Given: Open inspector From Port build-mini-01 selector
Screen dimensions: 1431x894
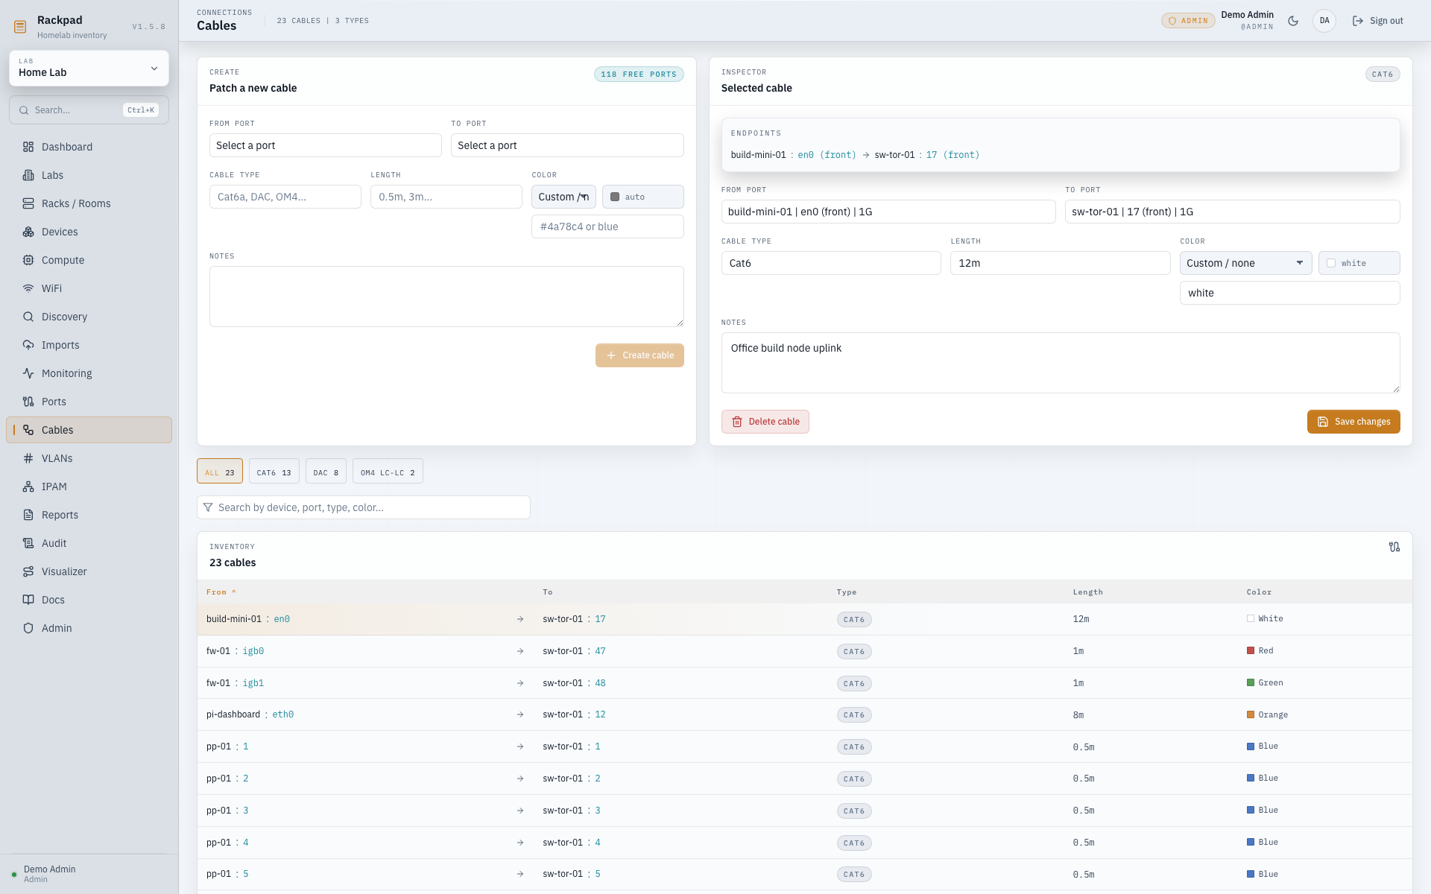Looking at the screenshot, I should click(x=888, y=212).
